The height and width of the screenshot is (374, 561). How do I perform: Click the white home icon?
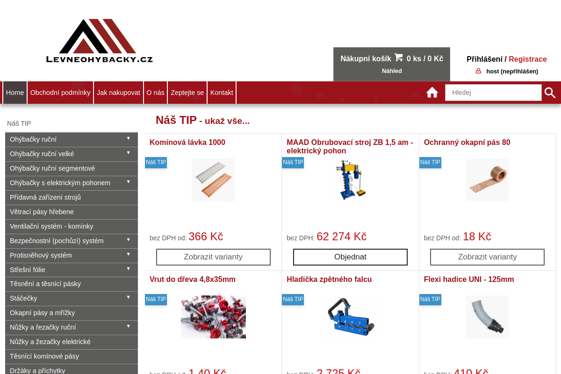tap(432, 93)
